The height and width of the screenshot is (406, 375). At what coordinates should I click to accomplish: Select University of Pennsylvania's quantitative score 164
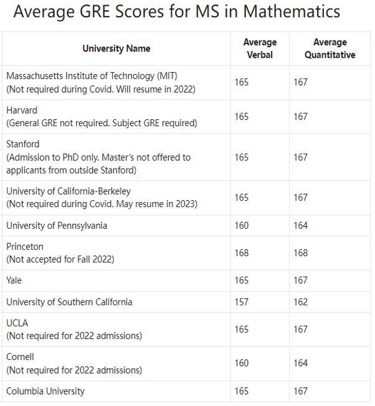click(301, 225)
